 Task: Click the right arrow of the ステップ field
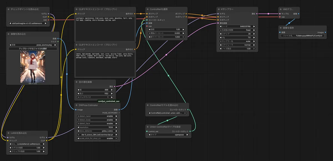[x=254, y=34]
